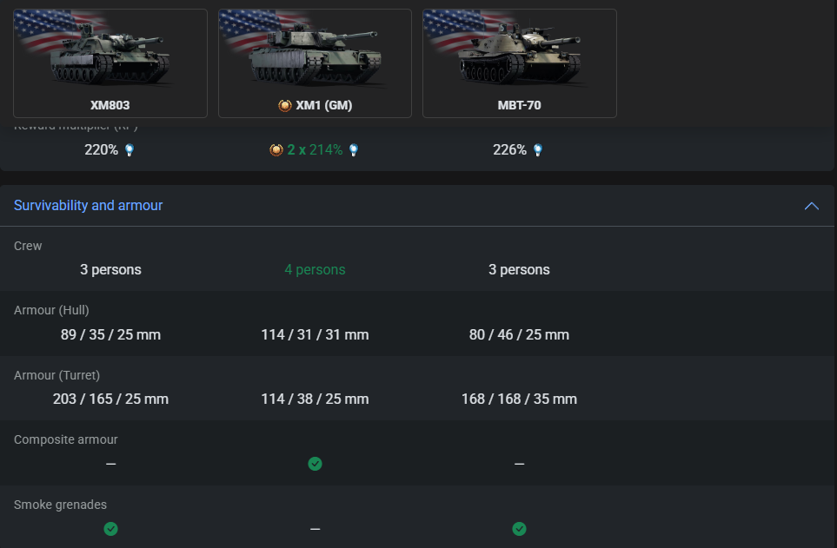Click the bulb icon next to 2 x 214%
837x548 pixels.
tap(354, 150)
